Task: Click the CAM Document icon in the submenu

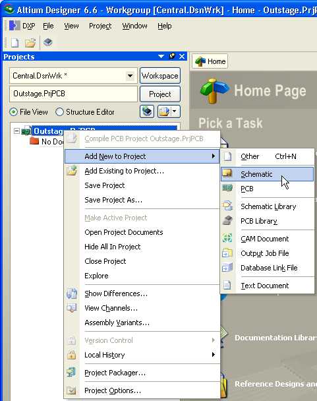Action: click(x=227, y=238)
